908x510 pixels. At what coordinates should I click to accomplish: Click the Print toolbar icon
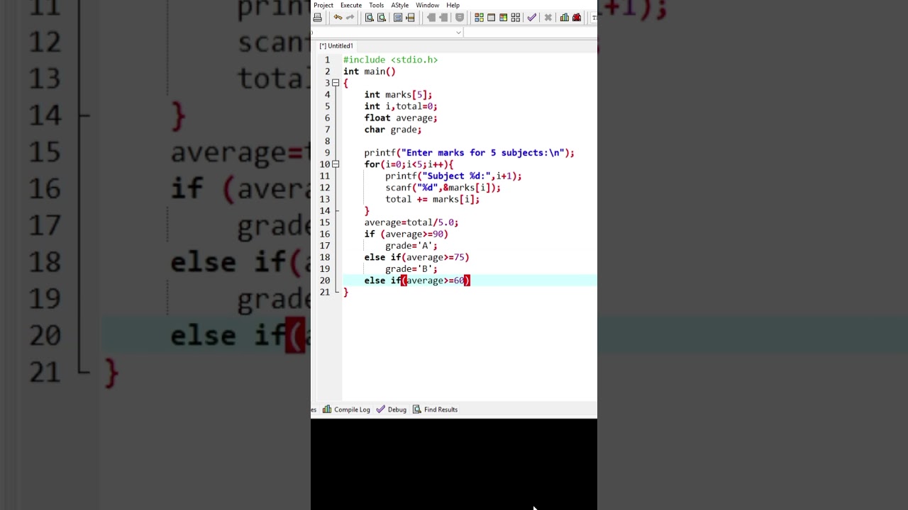[318, 18]
